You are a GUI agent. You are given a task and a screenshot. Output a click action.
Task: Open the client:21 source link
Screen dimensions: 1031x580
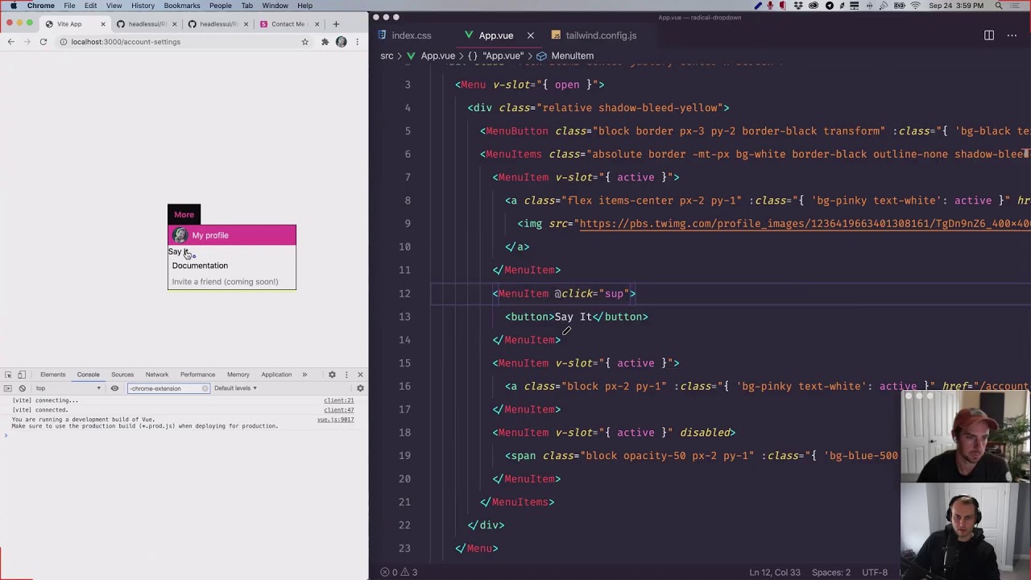[x=339, y=400]
